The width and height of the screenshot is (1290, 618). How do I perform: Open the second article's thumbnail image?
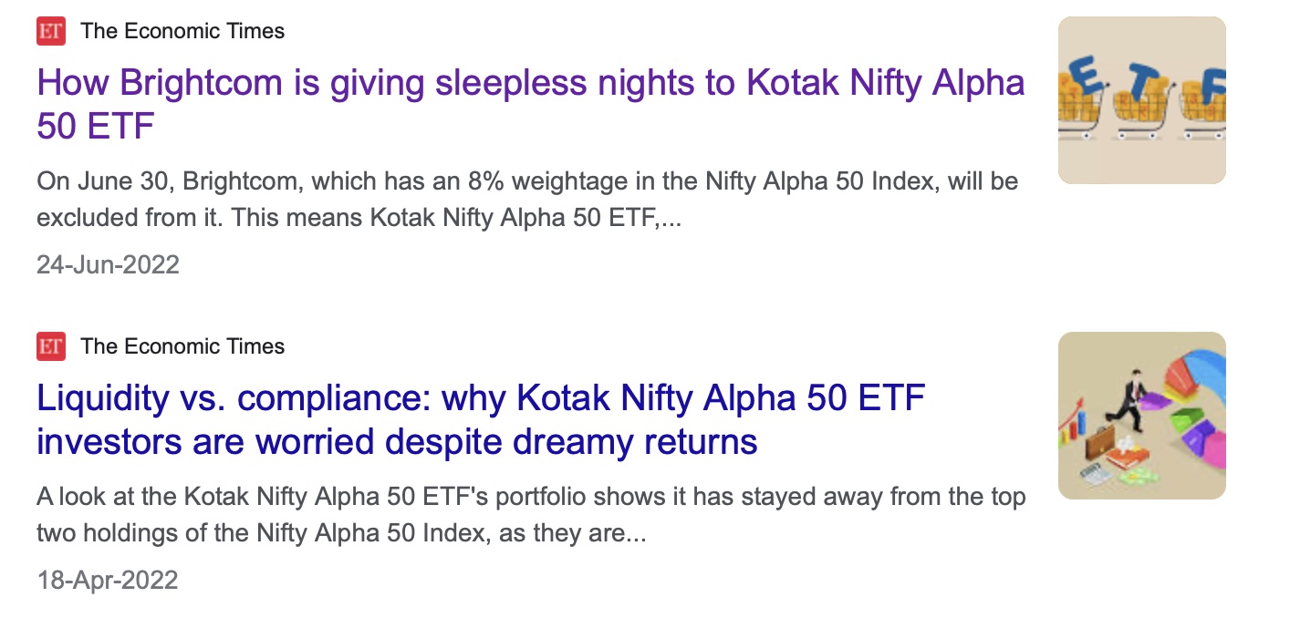click(x=1141, y=415)
